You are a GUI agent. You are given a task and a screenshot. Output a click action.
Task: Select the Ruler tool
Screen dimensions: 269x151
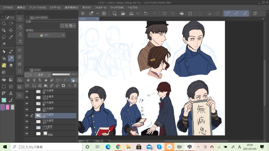pos(4,93)
